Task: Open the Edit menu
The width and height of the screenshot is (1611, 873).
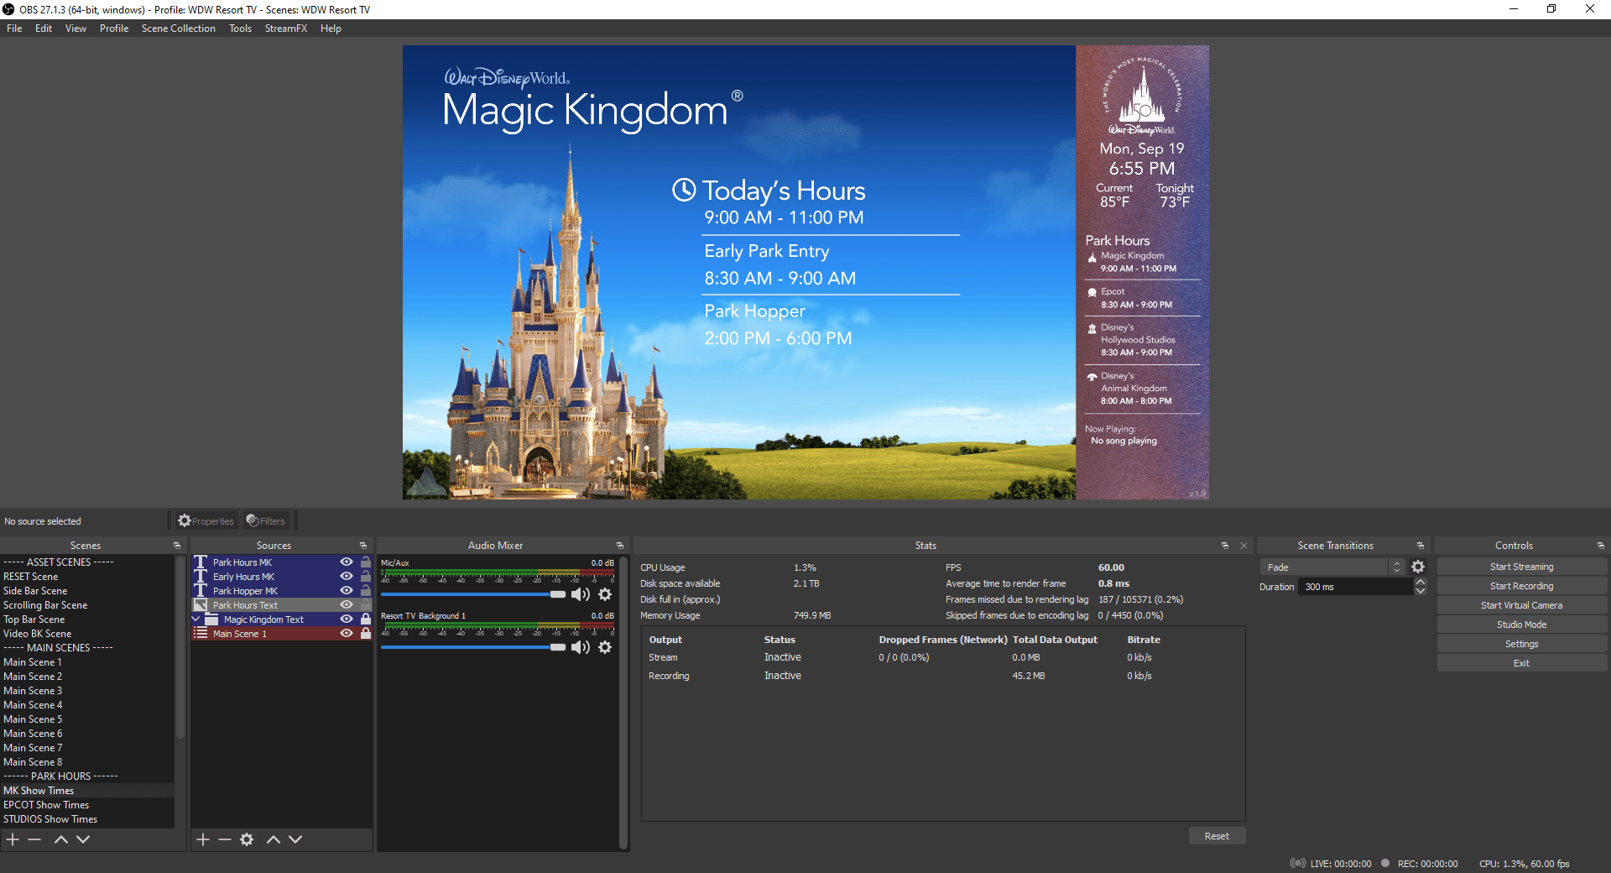Action: [x=44, y=29]
